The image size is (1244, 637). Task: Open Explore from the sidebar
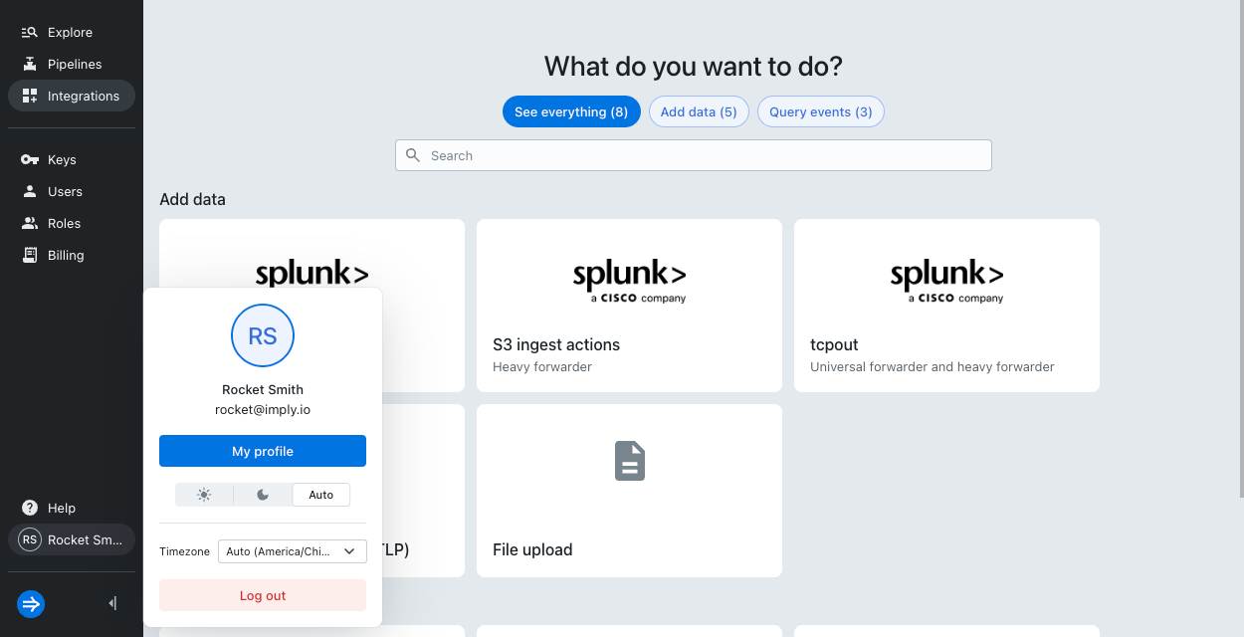[x=72, y=32]
